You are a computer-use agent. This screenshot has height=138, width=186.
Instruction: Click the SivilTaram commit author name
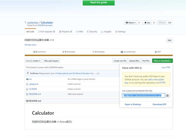pos(34,73)
